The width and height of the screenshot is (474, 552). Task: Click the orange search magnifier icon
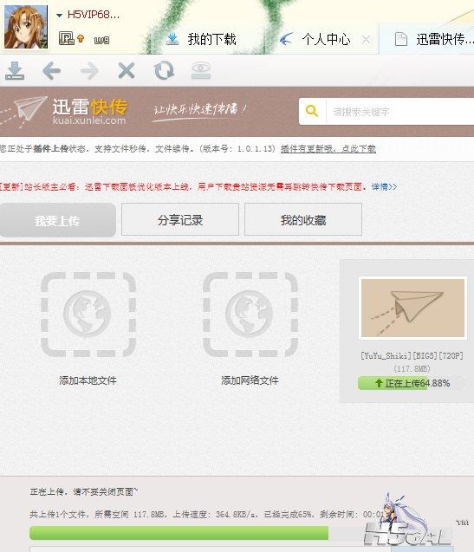tap(312, 111)
